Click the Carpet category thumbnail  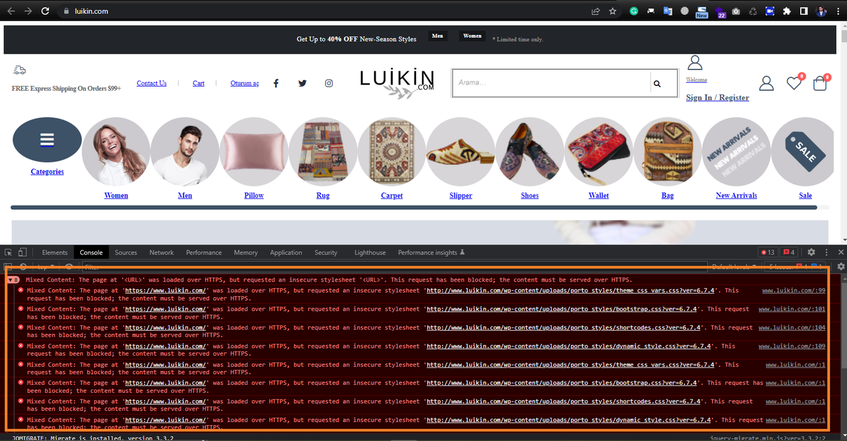tap(392, 151)
